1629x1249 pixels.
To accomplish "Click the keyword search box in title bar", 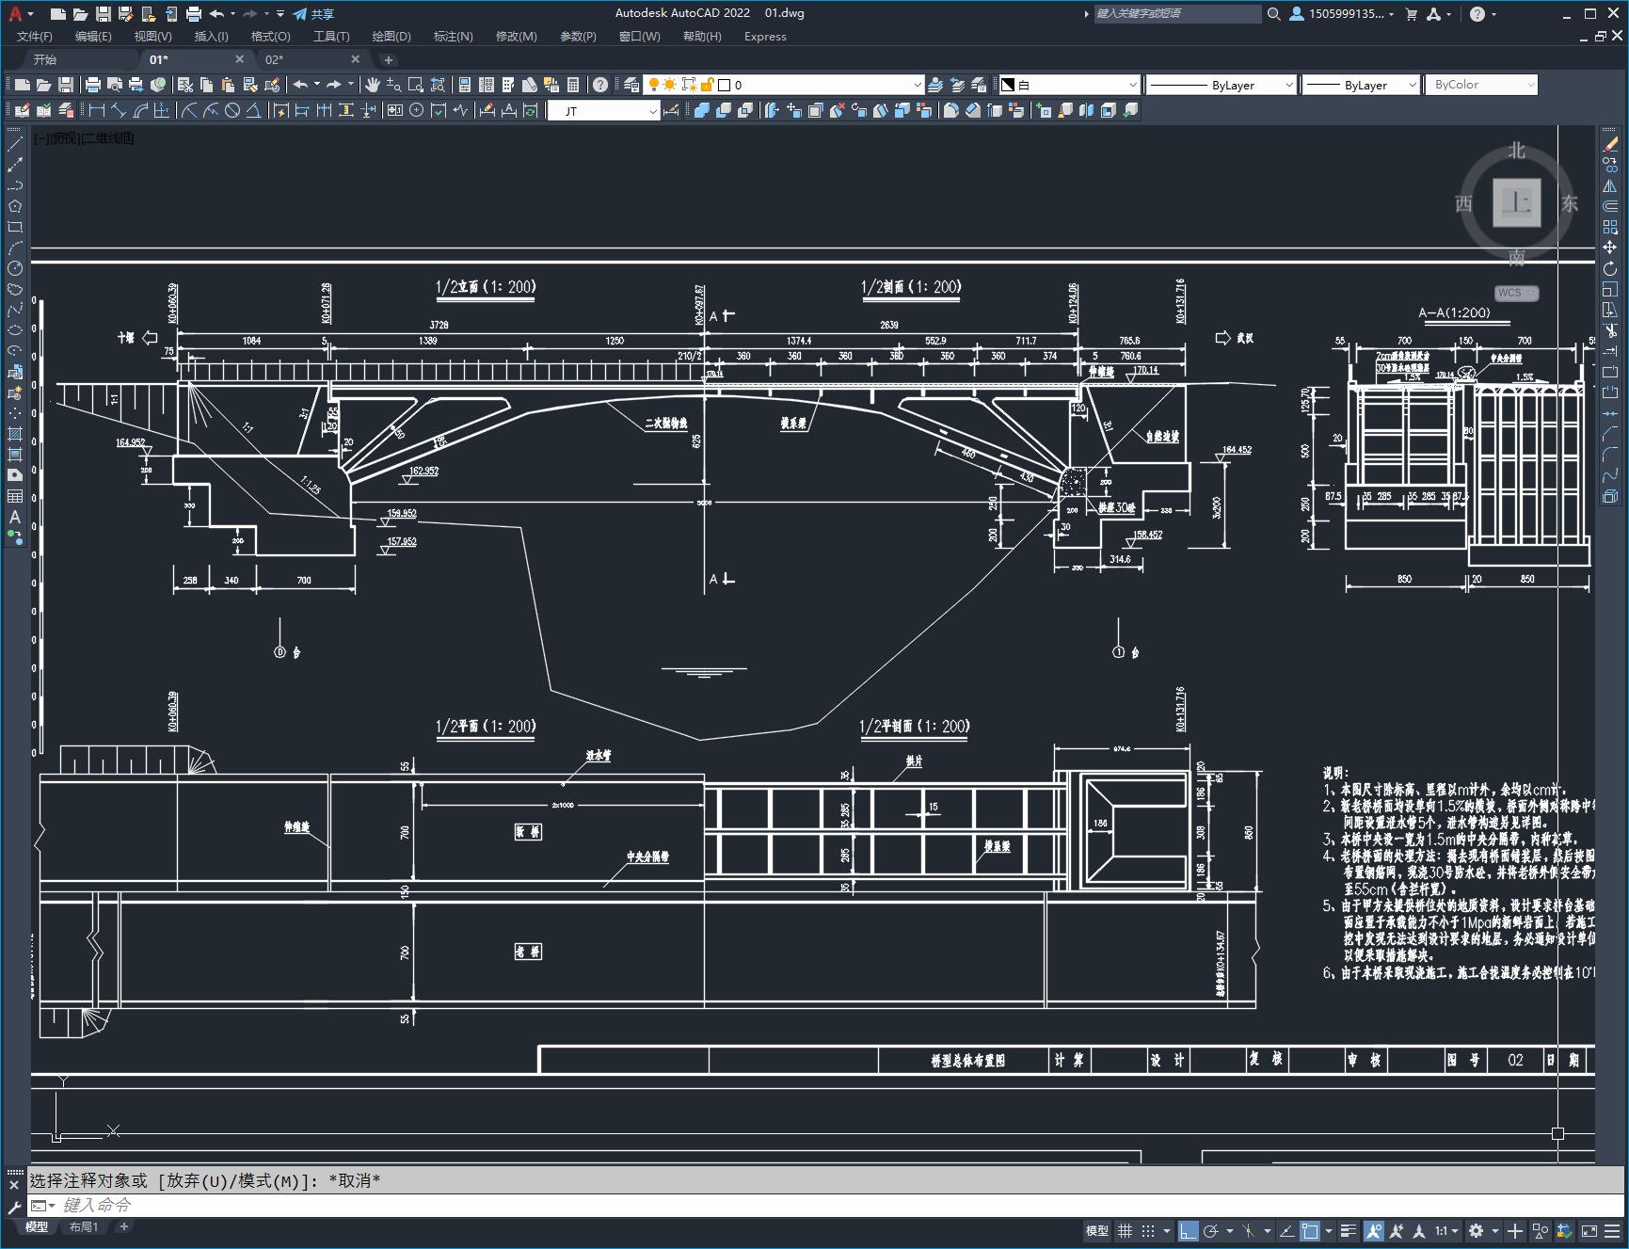I will click(x=1176, y=14).
